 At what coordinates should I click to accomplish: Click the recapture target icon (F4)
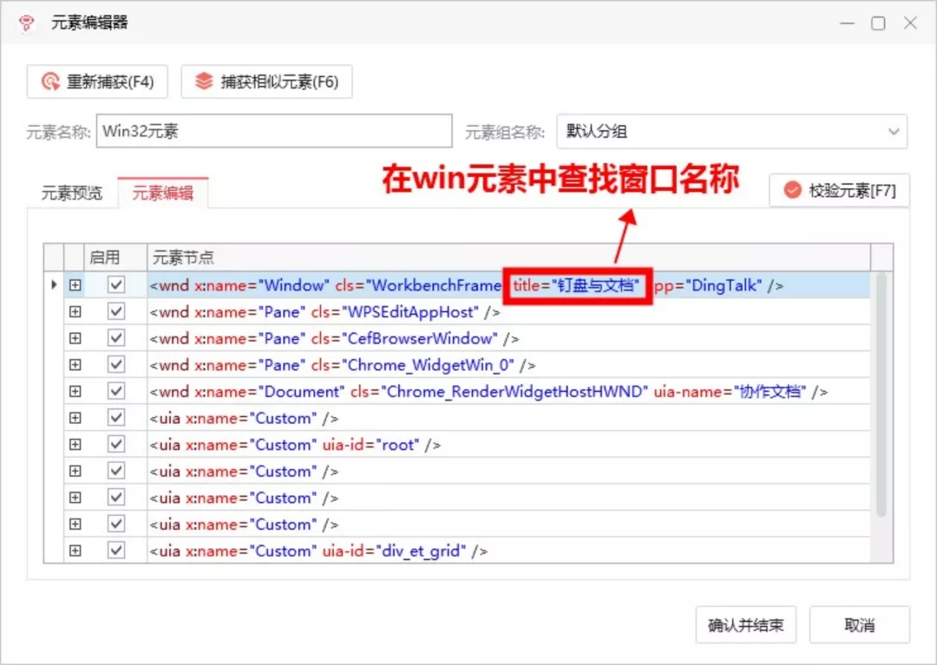pyautogui.click(x=50, y=81)
